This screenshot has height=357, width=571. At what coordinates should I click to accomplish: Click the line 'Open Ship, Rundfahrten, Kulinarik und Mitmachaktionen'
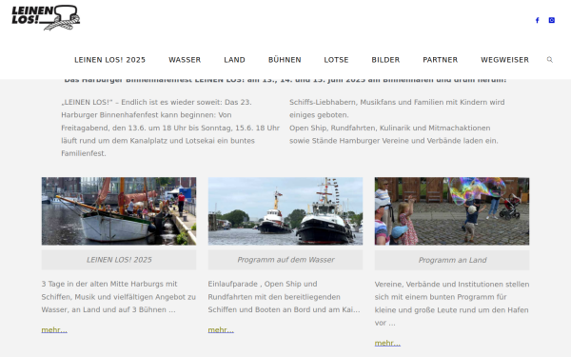pos(389,128)
